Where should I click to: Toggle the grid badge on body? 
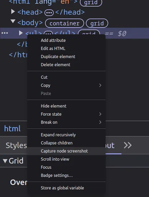tap(97, 23)
